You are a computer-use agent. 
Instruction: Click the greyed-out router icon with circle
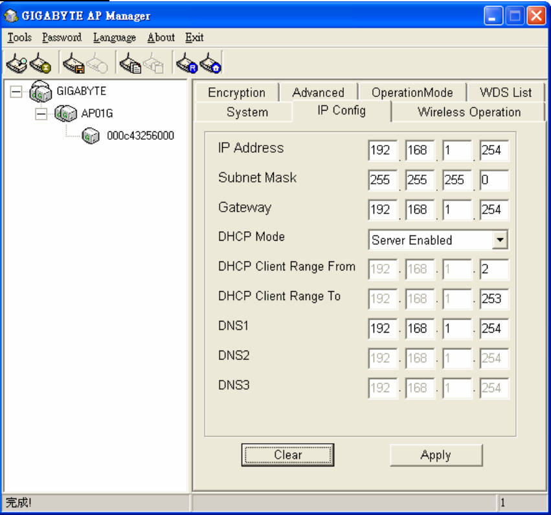tap(96, 63)
